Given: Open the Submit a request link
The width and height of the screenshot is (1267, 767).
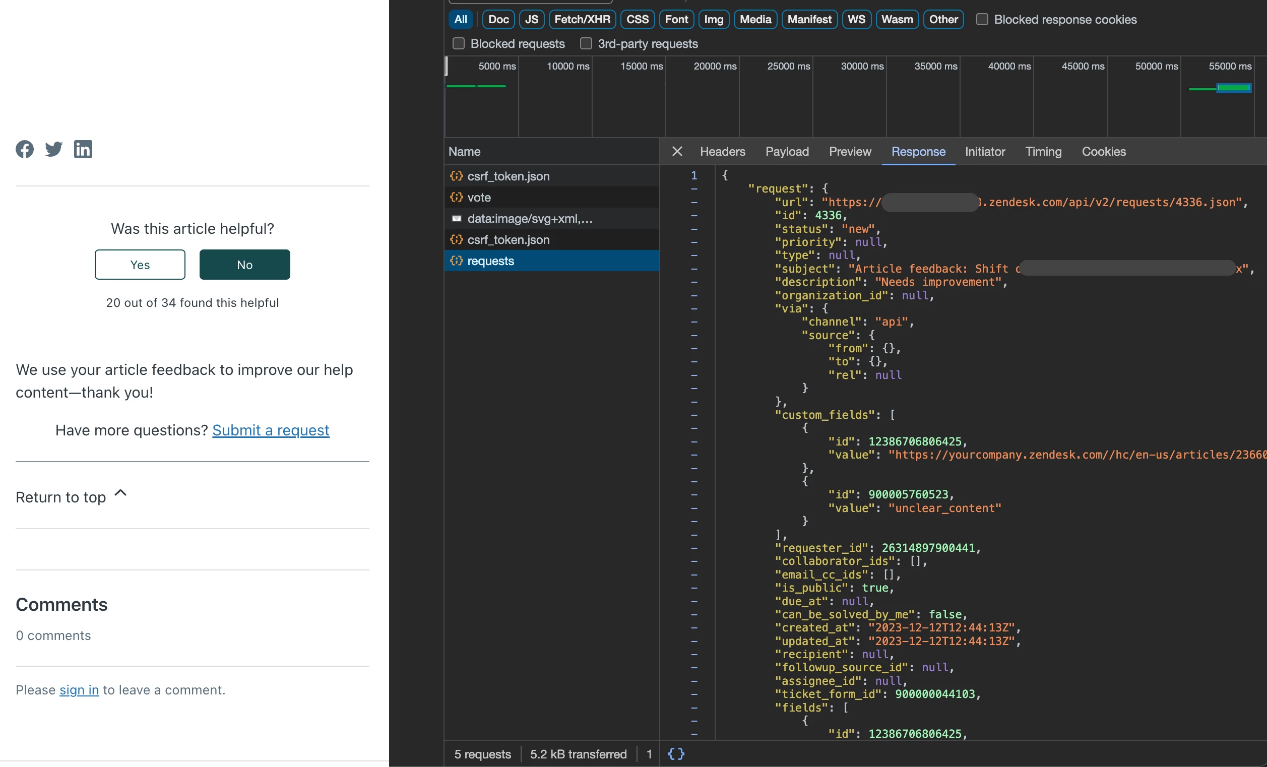Looking at the screenshot, I should click(x=271, y=430).
